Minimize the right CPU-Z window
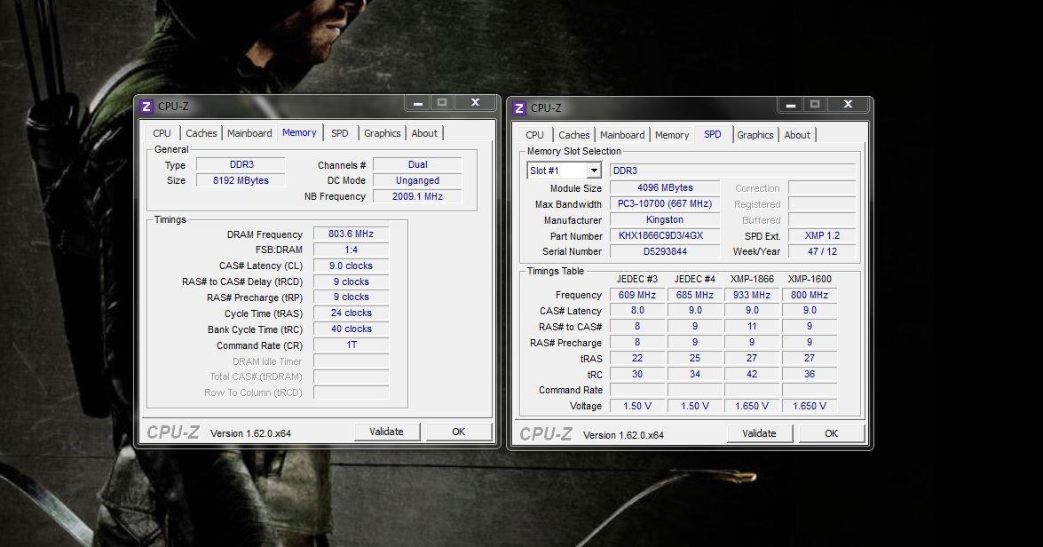 click(790, 105)
